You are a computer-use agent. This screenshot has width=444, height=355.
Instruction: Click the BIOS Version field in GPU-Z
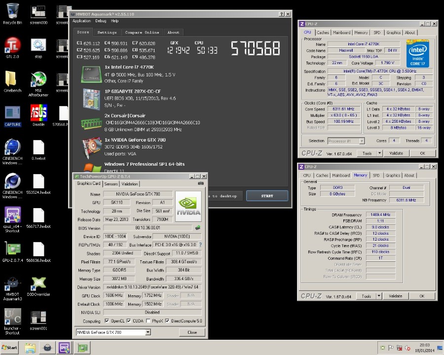click(x=148, y=228)
